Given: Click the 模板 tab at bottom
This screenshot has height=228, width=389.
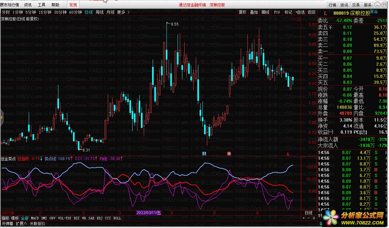Looking at the screenshot, I should pos(15,218).
